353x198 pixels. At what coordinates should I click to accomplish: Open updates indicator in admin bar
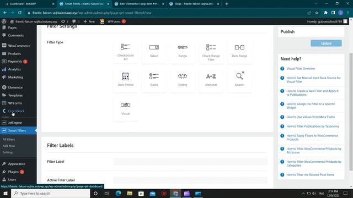(65, 21)
